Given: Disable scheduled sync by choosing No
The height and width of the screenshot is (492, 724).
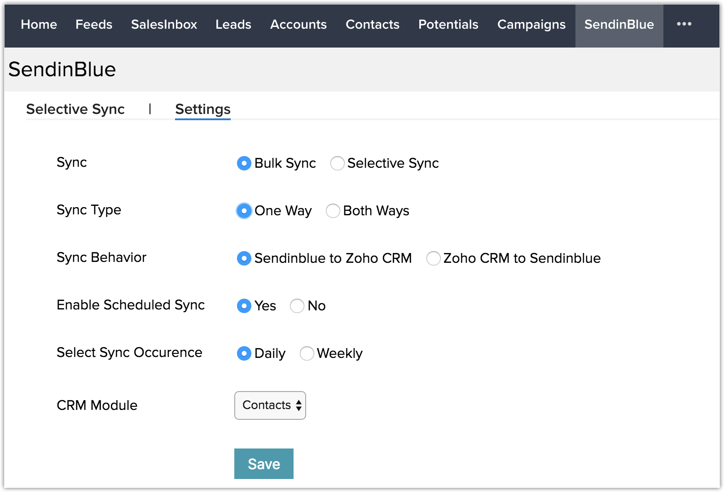Looking at the screenshot, I should (x=297, y=306).
